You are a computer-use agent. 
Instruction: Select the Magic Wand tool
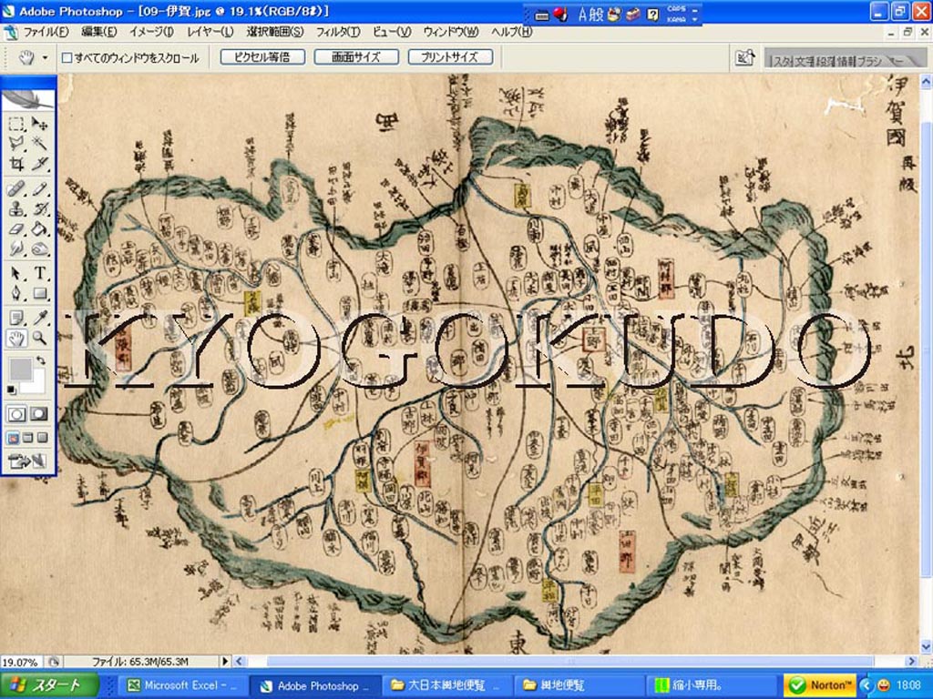39,143
